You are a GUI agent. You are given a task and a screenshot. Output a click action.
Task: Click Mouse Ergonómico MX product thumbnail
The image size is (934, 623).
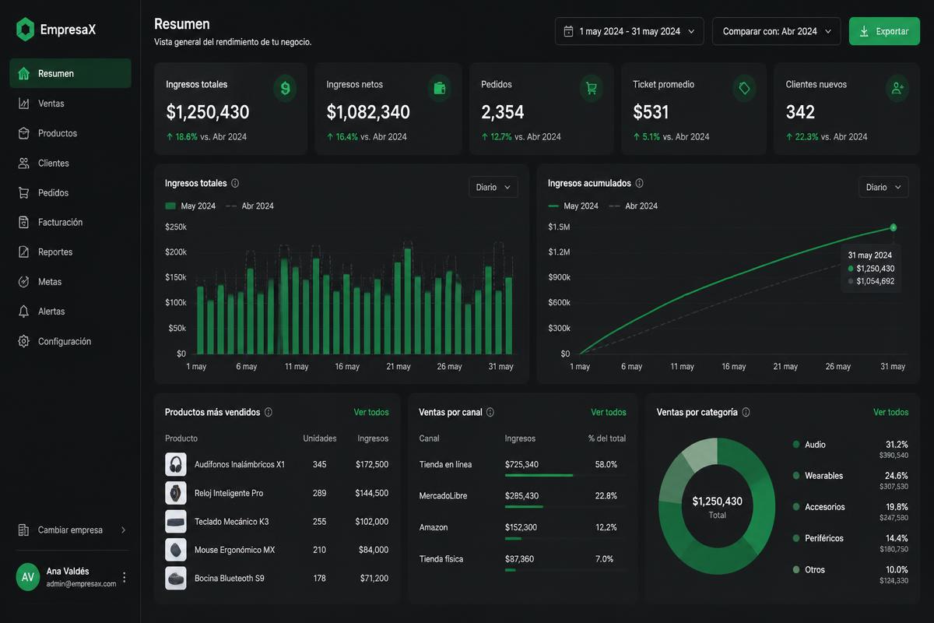(176, 550)
